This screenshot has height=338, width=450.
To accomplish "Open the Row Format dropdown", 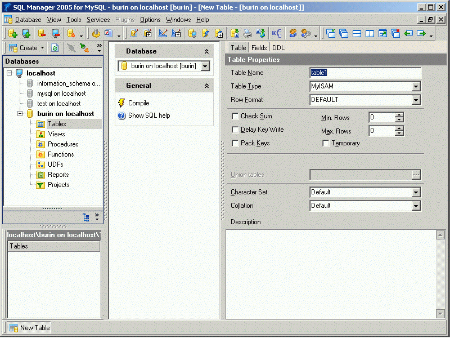I will tap(416, 100).
